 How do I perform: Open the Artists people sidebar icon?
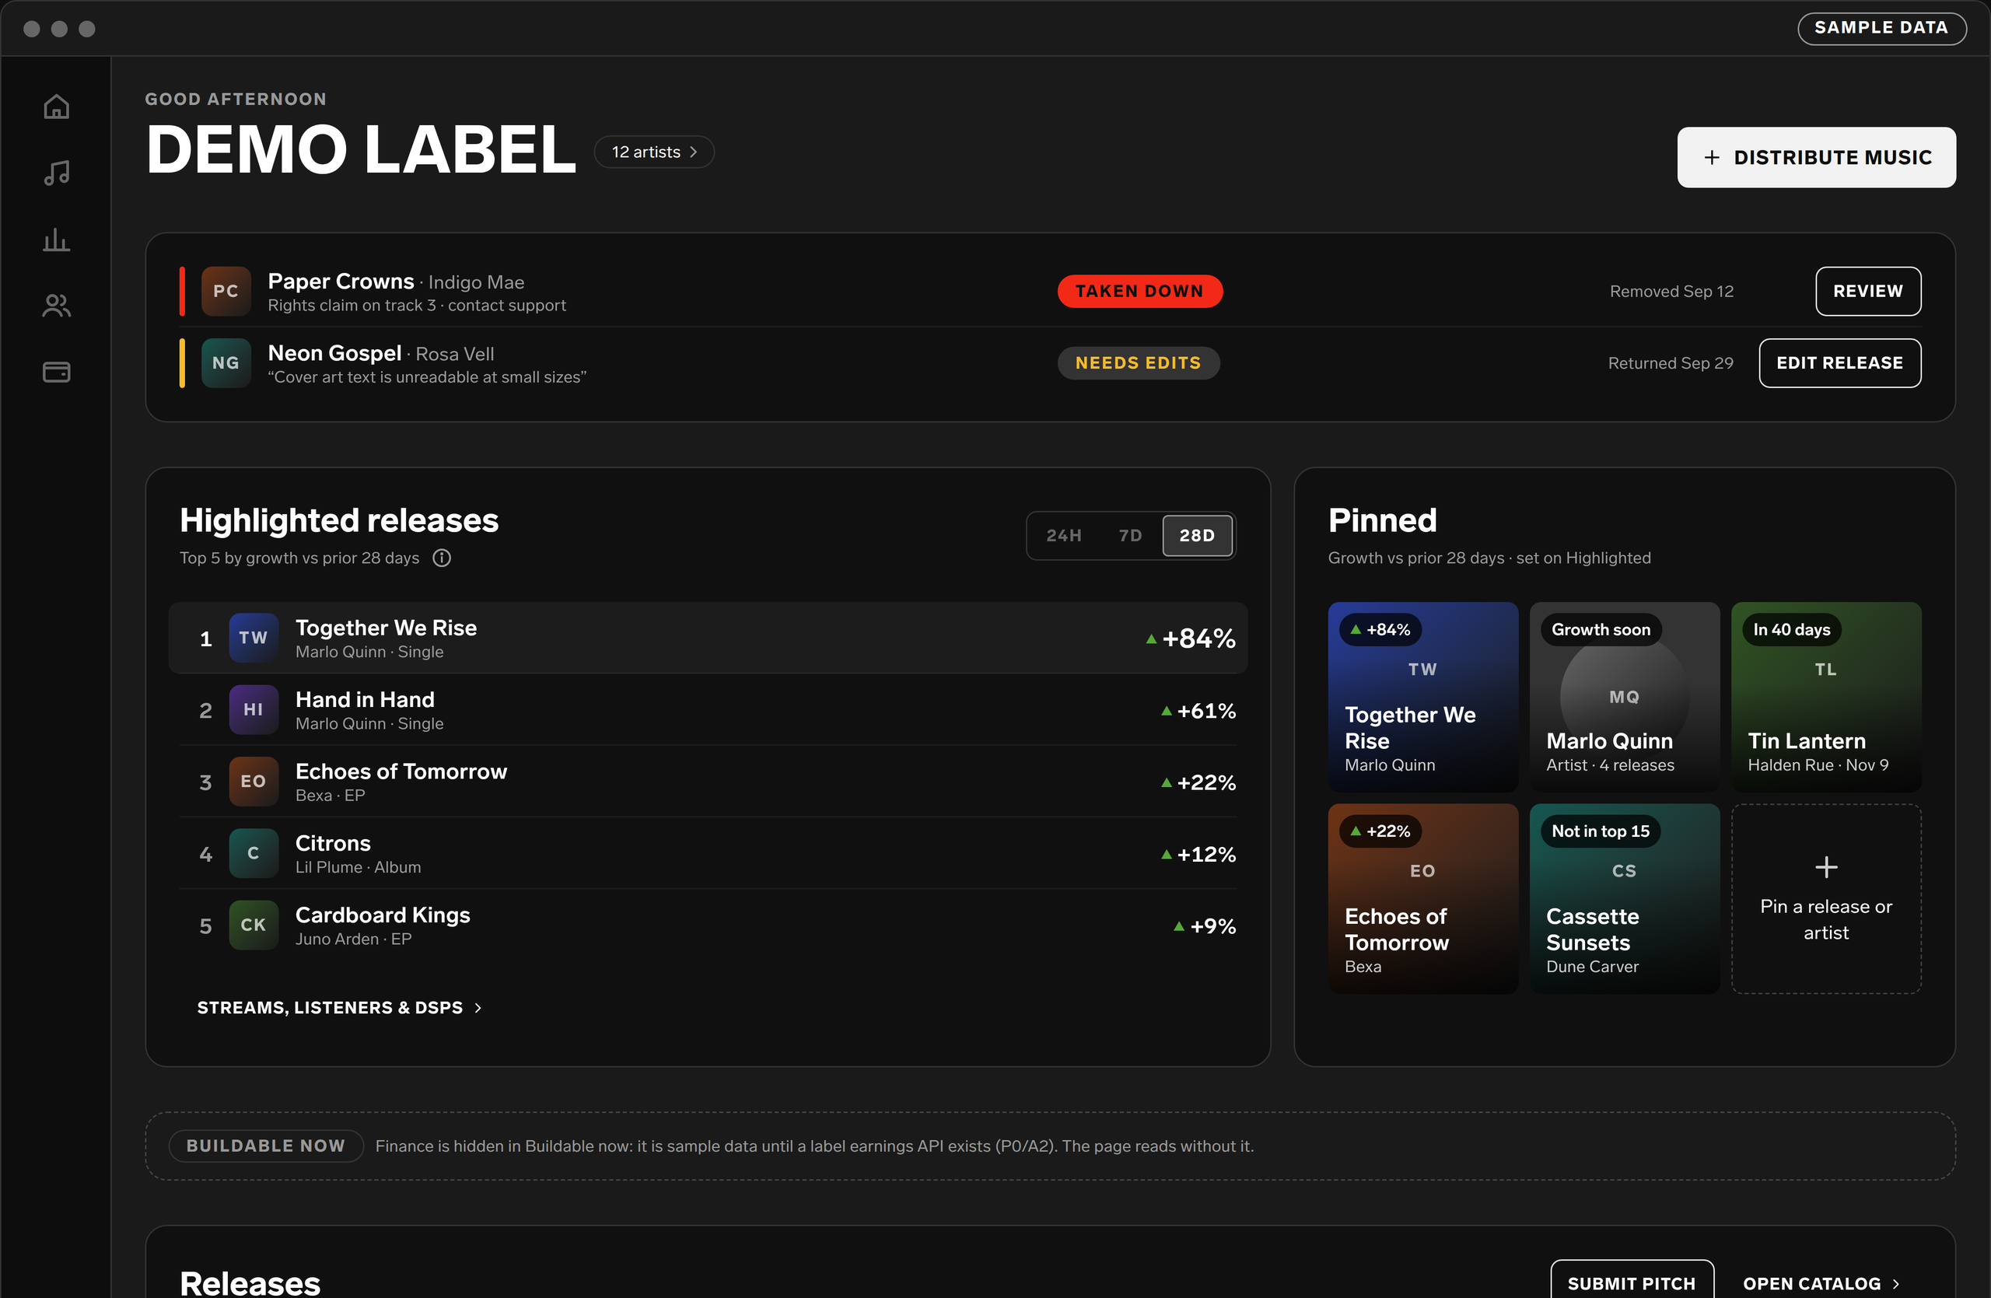click(56, 306)
